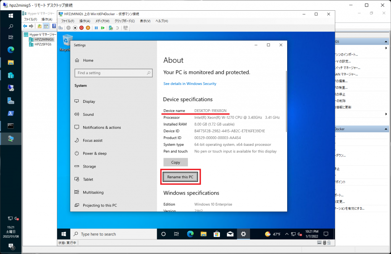Collapse the Docker actions section
This screenshot has height=254, width=391.
[386, 129]
